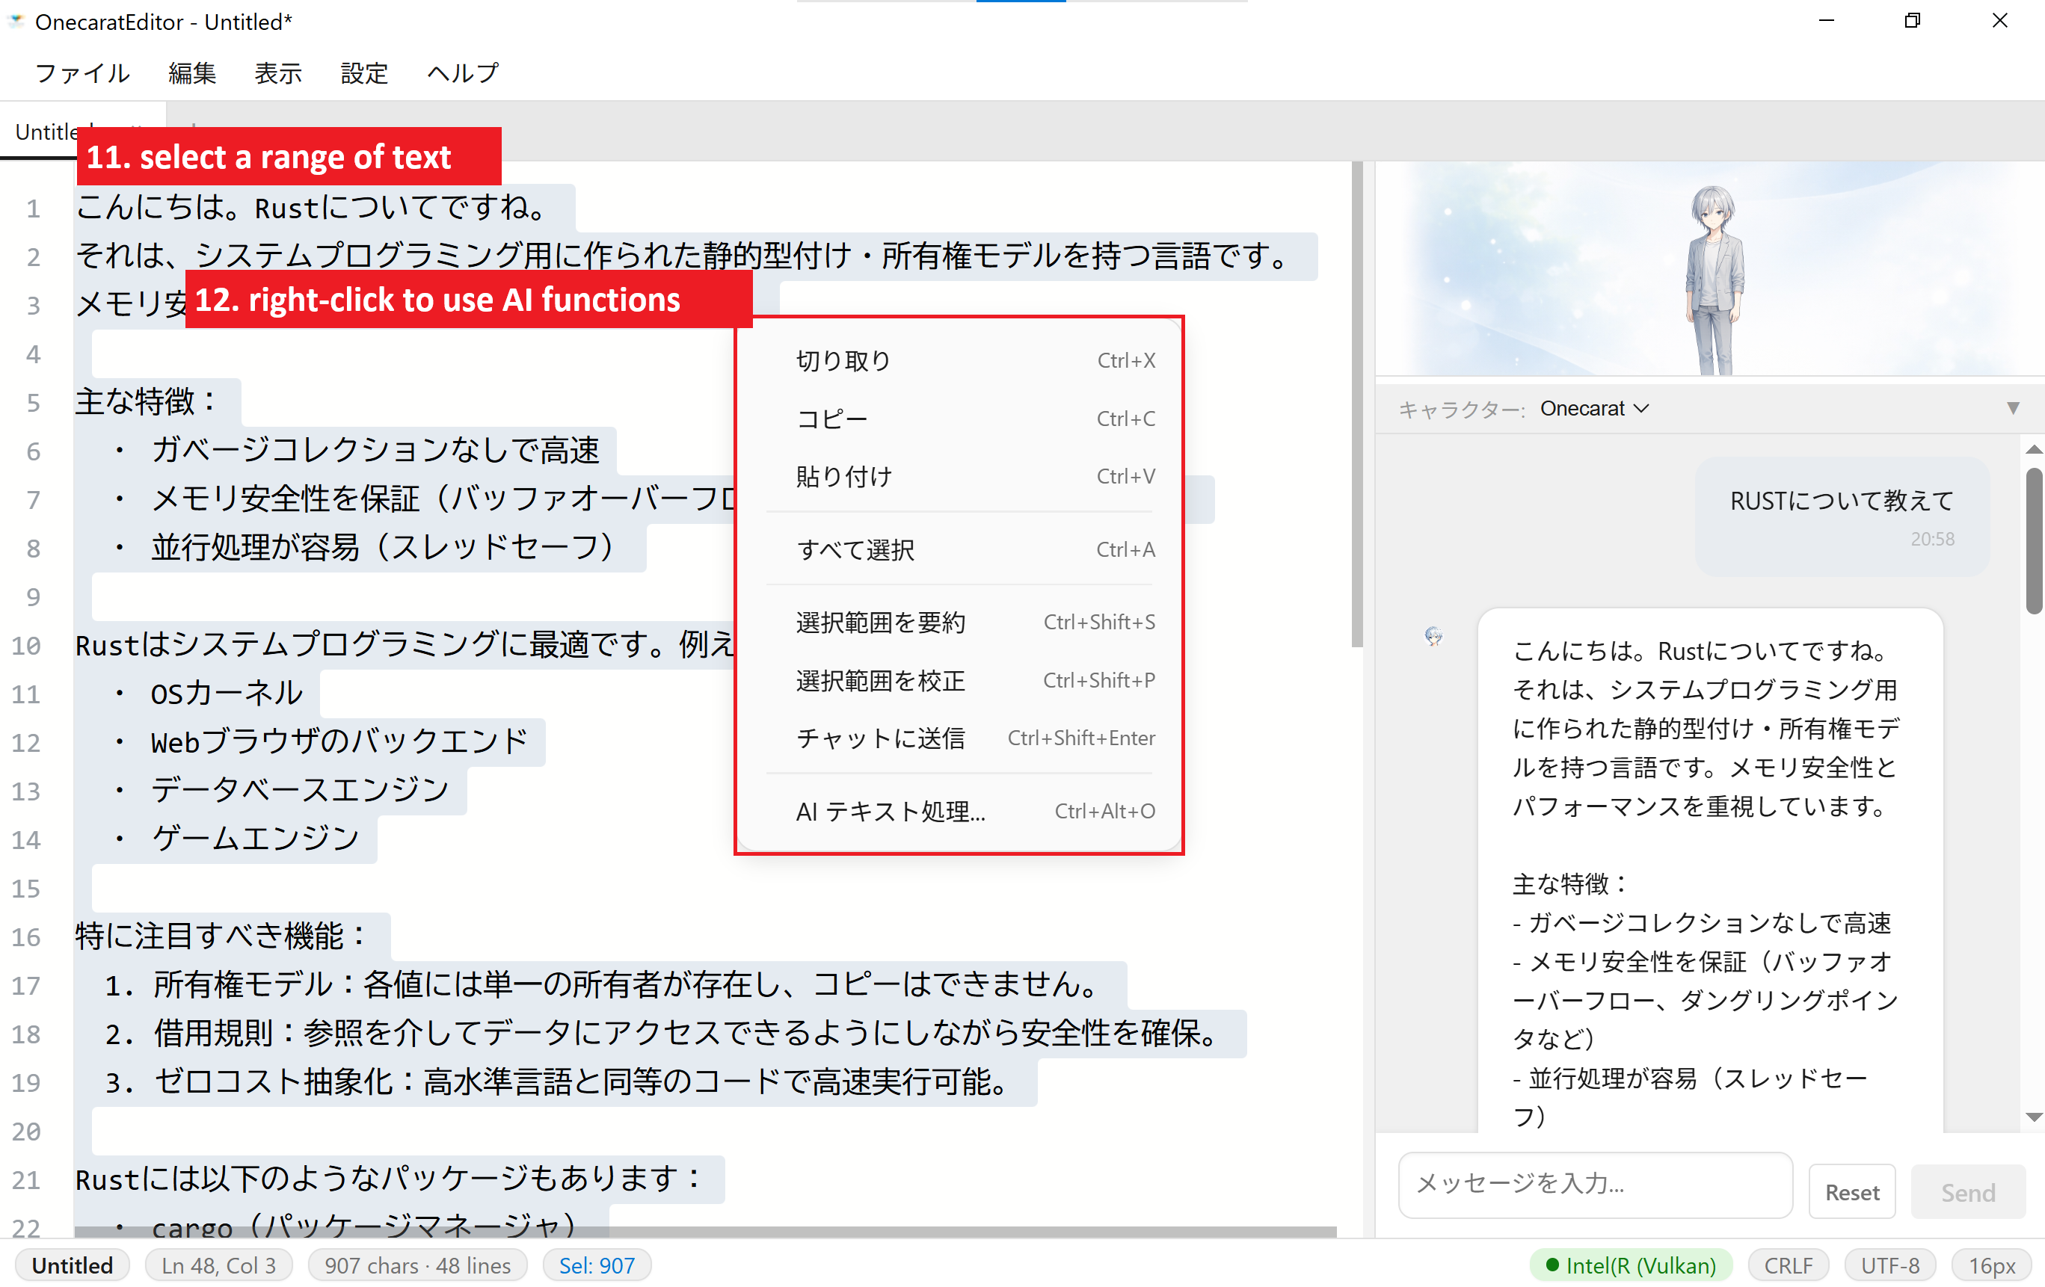Click the UTF-8 encoding indicator

1889,1265
